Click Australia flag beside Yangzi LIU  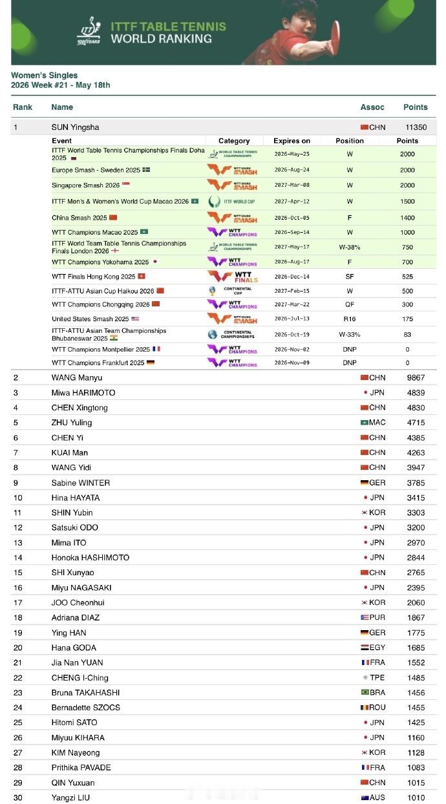click(364, 798)
